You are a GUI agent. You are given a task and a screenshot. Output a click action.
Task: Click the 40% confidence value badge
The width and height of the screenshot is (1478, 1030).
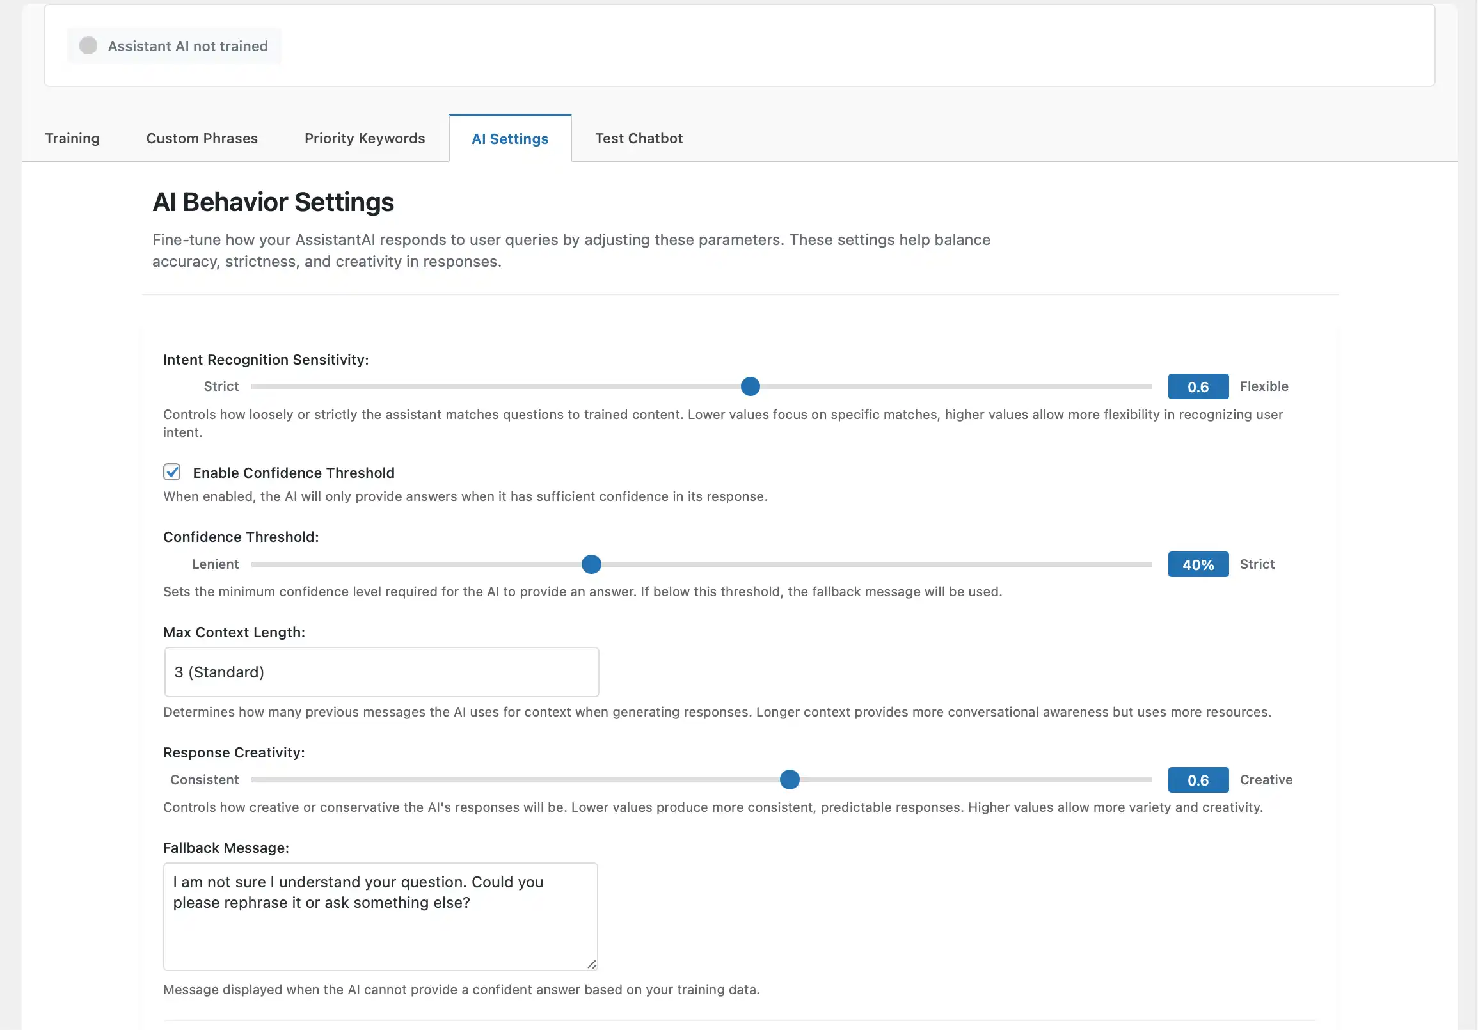click(1198, 564)
